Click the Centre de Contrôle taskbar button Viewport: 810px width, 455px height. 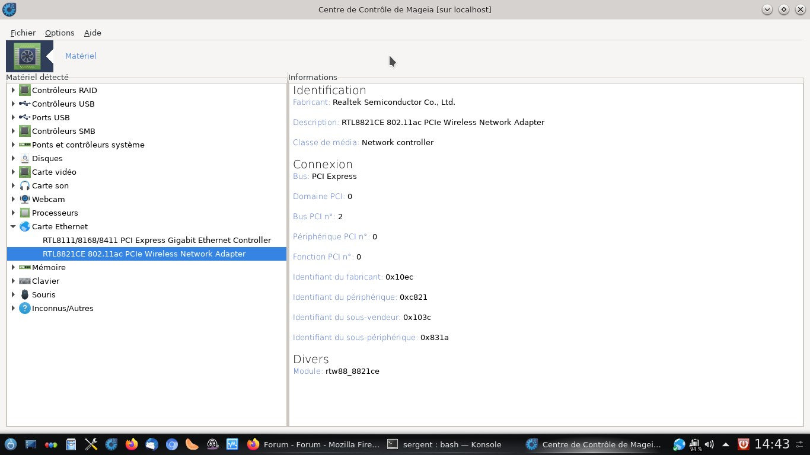[x=594, y=444]
